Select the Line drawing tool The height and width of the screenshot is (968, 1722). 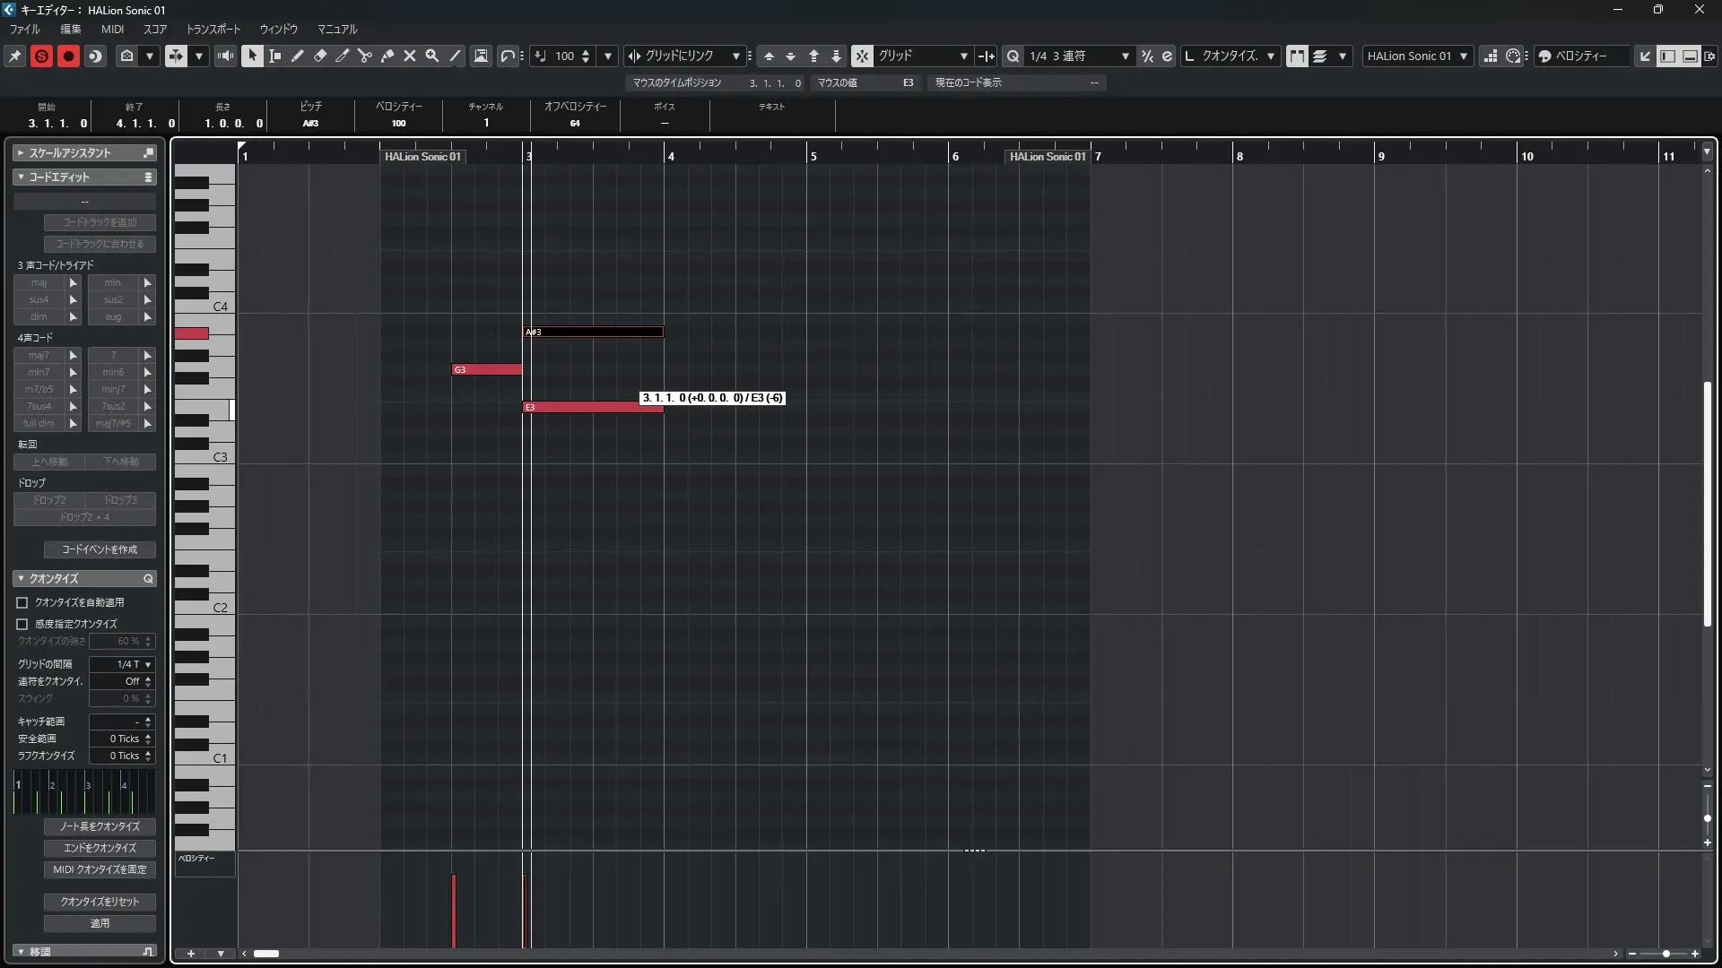pos(455,56)
